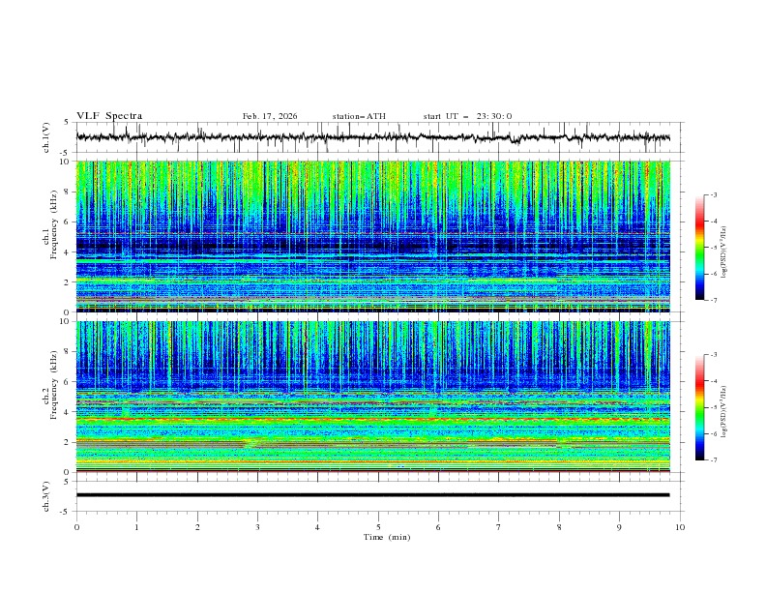Click the "-7" value on lower colorbar
The image size is (766, 592).
(713, 460)
